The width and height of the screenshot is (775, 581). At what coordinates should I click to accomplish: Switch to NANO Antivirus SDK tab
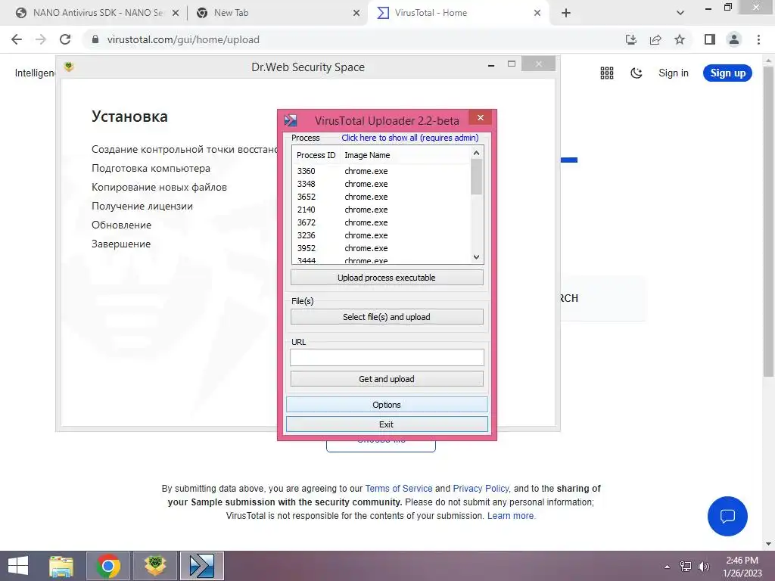tap(98, 13)
